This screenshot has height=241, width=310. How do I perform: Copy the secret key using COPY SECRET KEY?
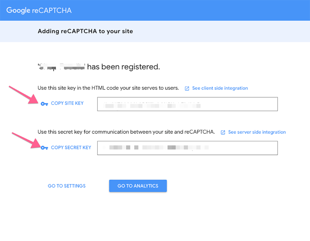(71, 148)
